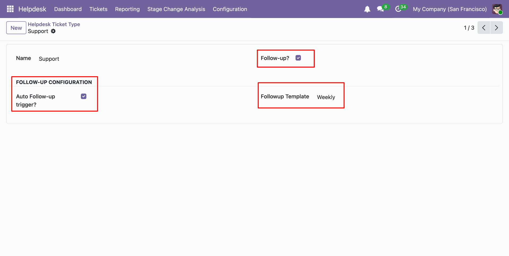The image size is (509, 256).
Task: Go back to Helpdesk Ticket Type breadcrumb
Action: tap(54, 24)
